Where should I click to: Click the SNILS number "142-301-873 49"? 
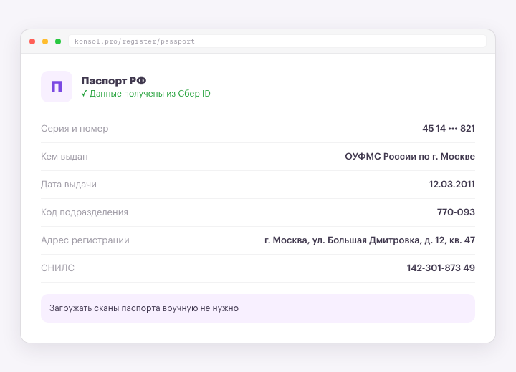[441, 268]
